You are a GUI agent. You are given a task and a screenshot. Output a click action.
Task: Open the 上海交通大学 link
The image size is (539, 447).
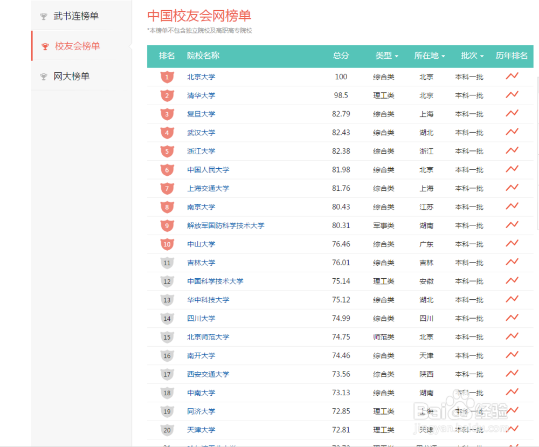(x=208, y=188)
